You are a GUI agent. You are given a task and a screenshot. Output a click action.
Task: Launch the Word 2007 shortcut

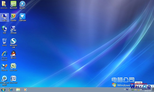[x=13, y=80]
